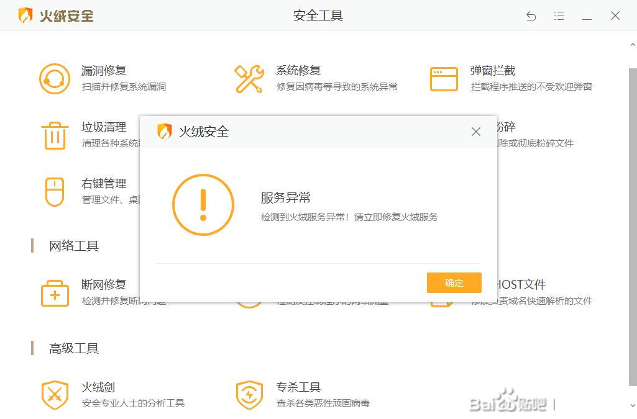Select the 断网修复 title text
This screenshot has width=637, height=419.
(104, 284)
